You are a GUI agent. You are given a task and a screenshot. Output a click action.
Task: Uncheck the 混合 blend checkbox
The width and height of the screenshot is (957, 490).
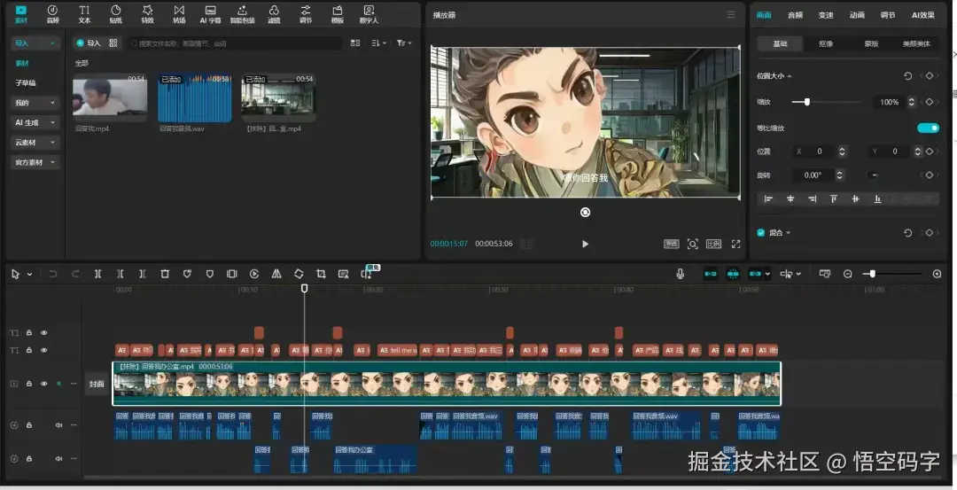[x=760, y=232]
